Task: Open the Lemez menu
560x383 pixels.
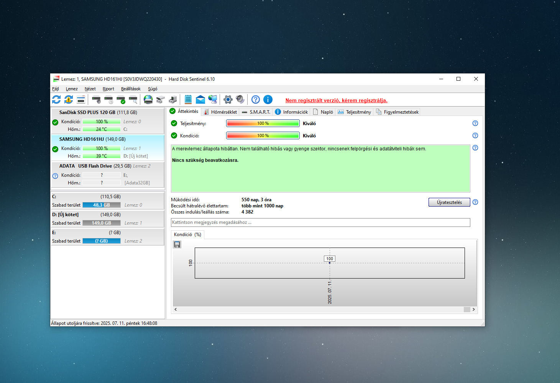Action: point(72,89)
